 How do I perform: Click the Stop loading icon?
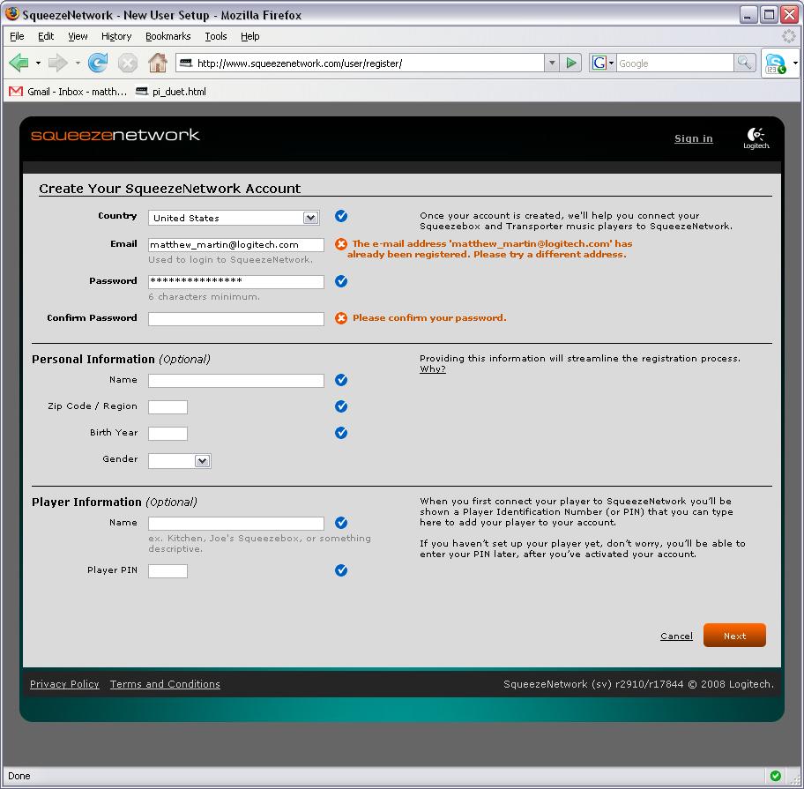[x=128, y=63]
